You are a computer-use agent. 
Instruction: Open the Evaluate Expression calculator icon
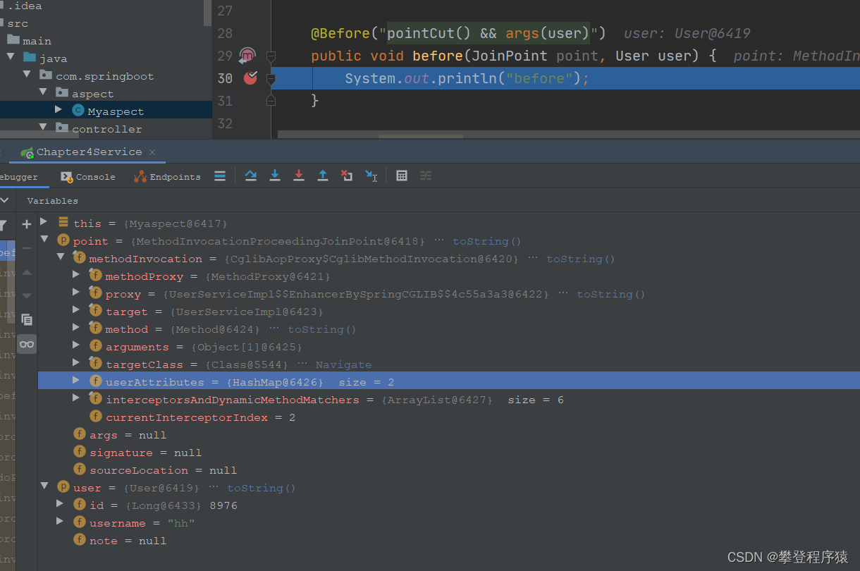[x=402, y=176]
